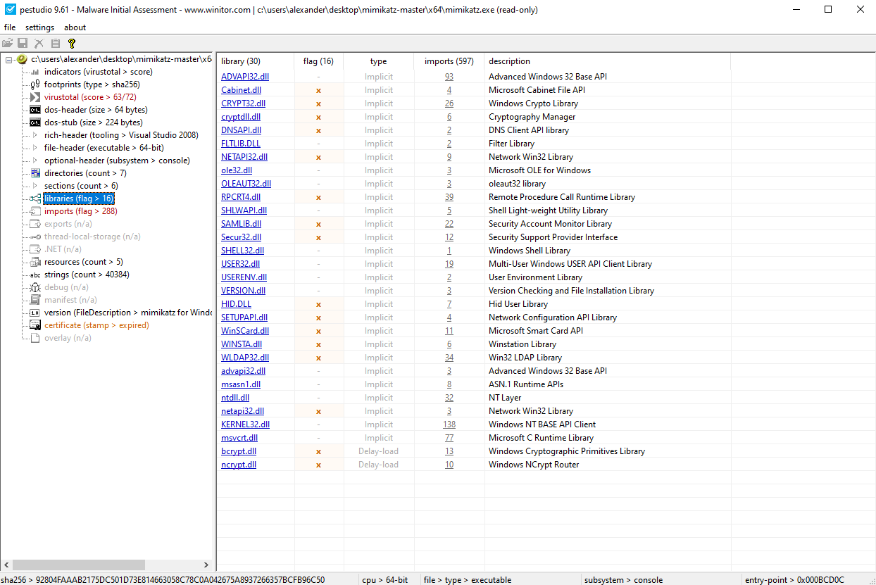
Task: Click tree scrollbar right arrow
Action: [x=207, y=565]
